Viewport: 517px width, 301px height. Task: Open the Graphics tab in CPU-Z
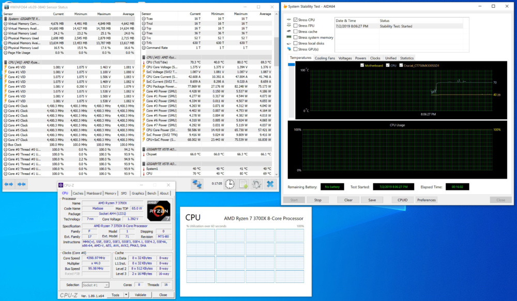(x=138, y=193)
